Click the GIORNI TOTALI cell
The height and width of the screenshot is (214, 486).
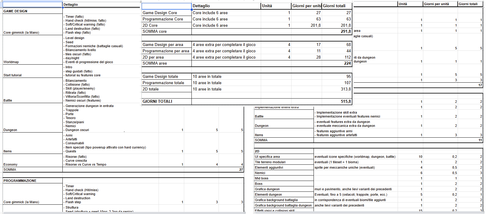tap(166, 101)
